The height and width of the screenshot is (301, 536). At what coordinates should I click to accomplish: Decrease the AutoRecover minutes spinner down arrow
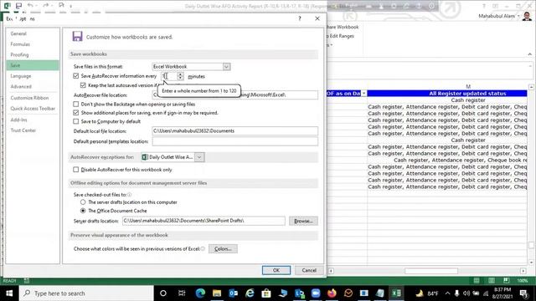coord(180,78)
